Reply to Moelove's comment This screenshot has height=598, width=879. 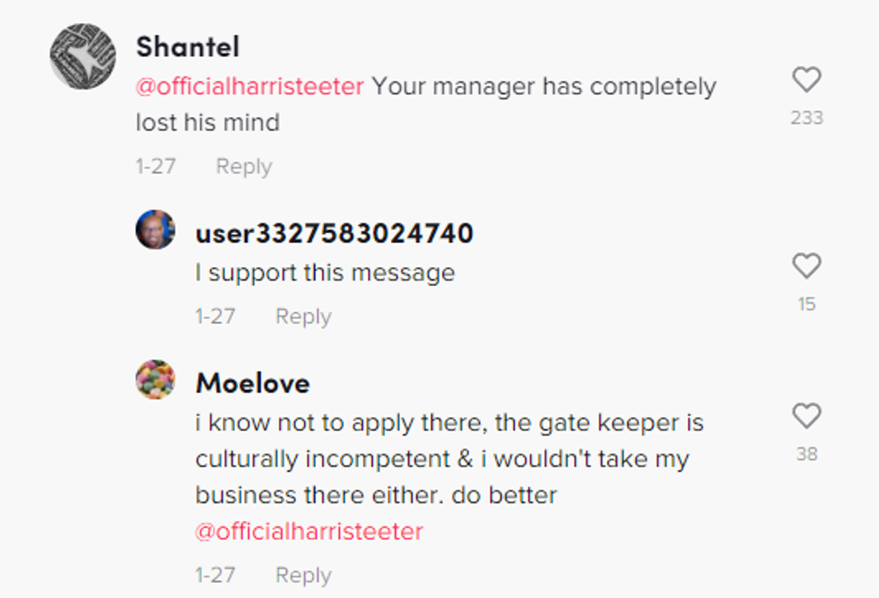click(x=303, y=576)
